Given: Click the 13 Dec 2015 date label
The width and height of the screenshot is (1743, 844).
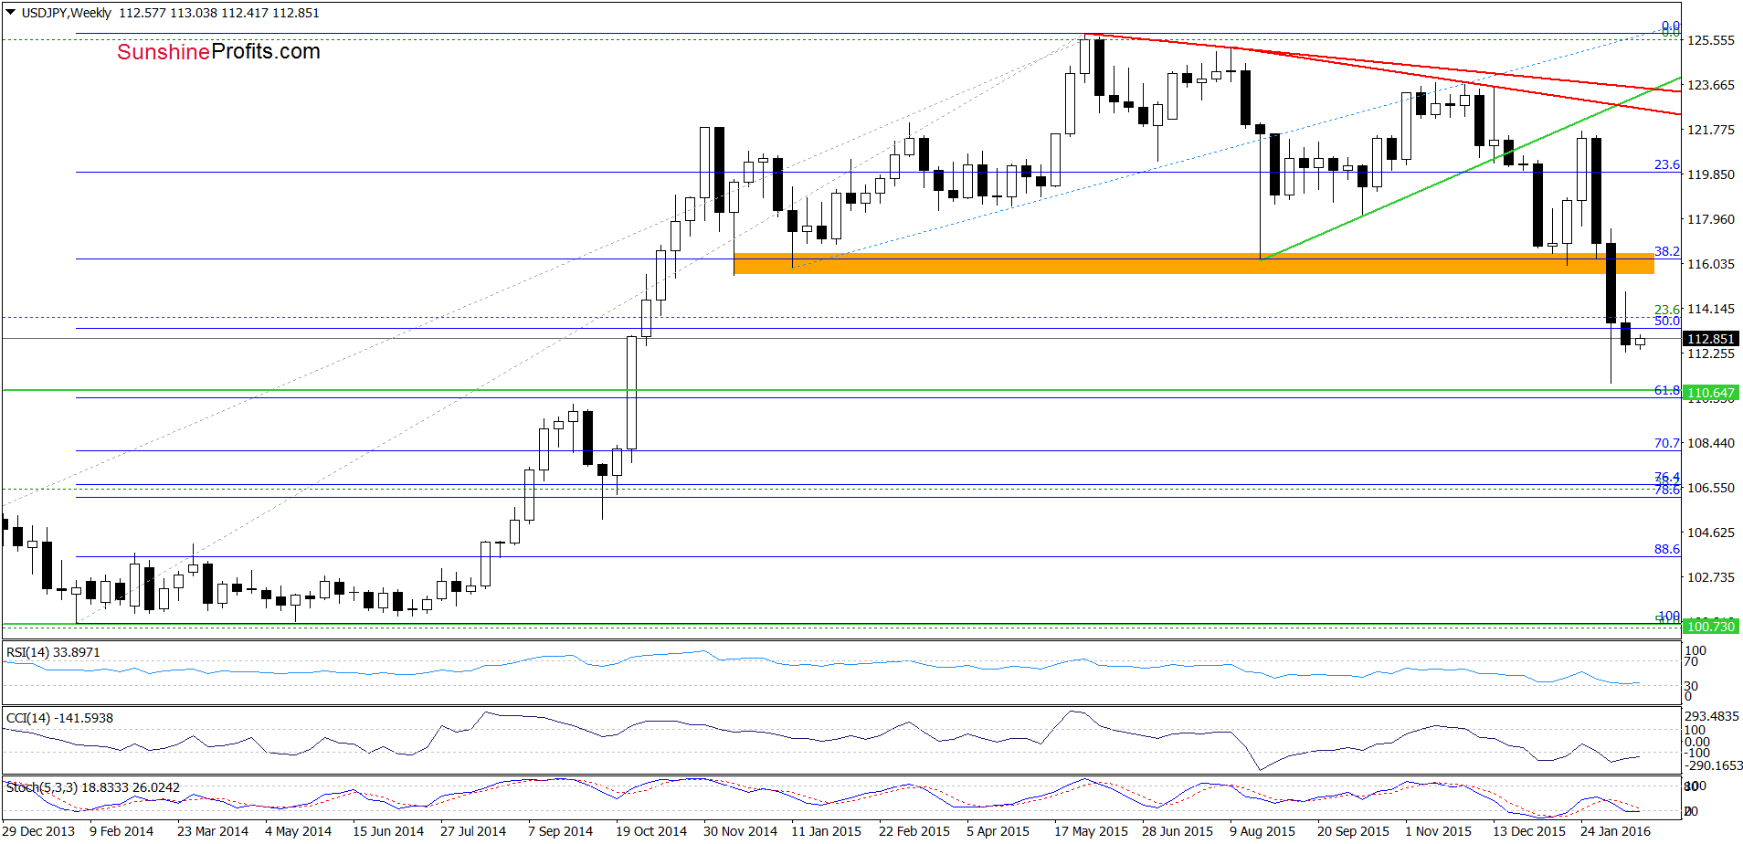Looking at the screenshot, I should coord(1529,831).
